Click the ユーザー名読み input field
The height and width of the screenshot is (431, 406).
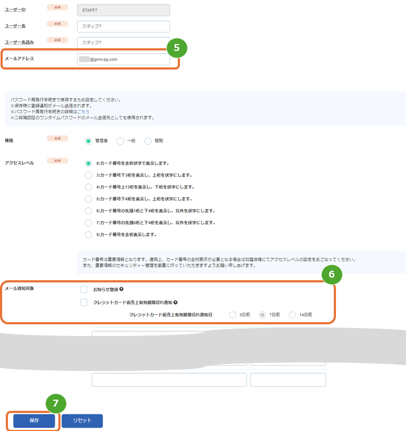tap(124, 42)
